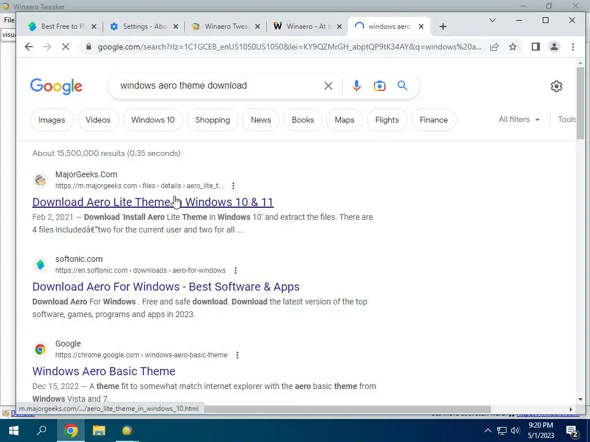
Task: Open taskbar search
Action: [41, 430]
